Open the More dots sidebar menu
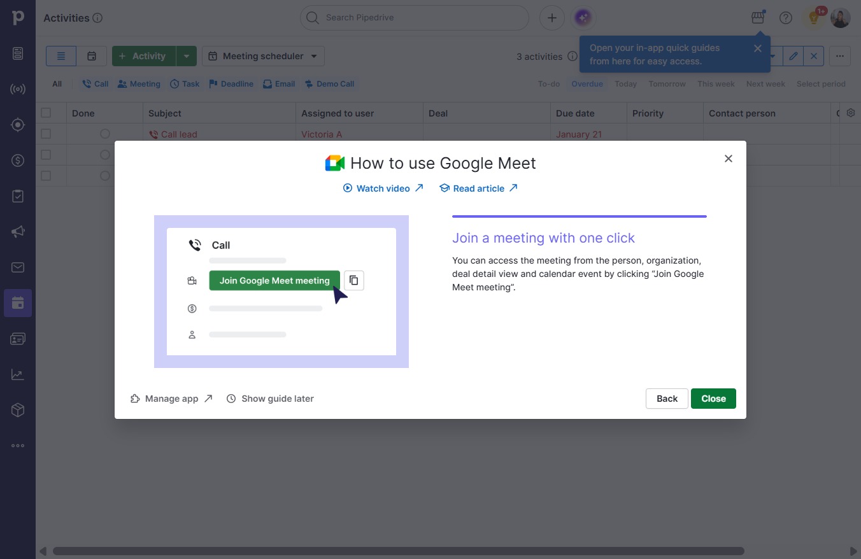861x559 pixels. [18, 446]
